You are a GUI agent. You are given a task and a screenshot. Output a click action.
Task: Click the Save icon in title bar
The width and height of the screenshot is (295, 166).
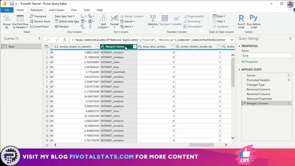12,4
